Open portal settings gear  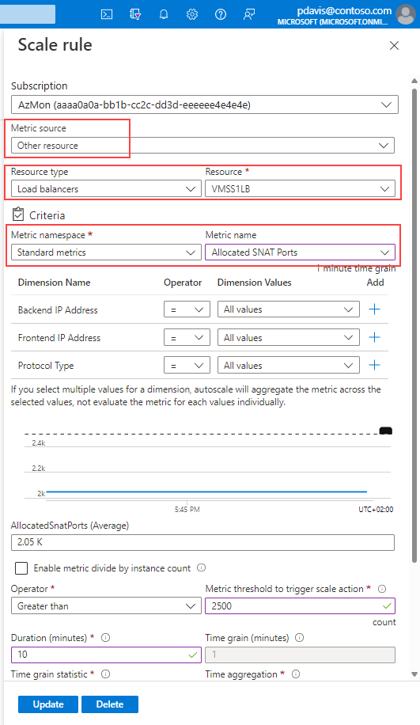pos(192,14)
